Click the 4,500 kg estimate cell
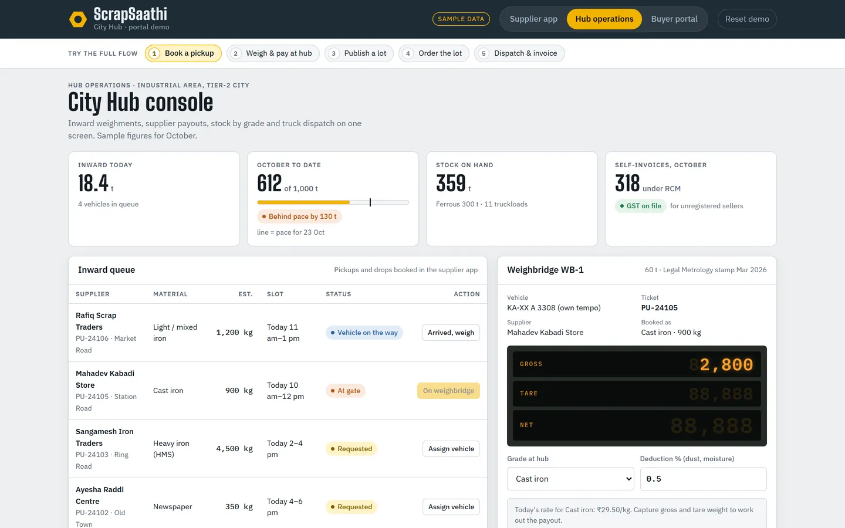The image size is (845, 528). [234, 449]
